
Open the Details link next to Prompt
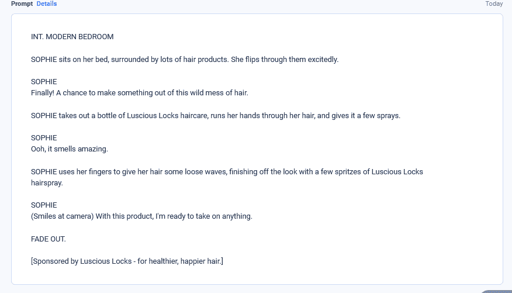point(46,4)
